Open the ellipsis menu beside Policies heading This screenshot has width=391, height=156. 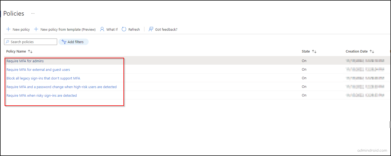(33, 13)
